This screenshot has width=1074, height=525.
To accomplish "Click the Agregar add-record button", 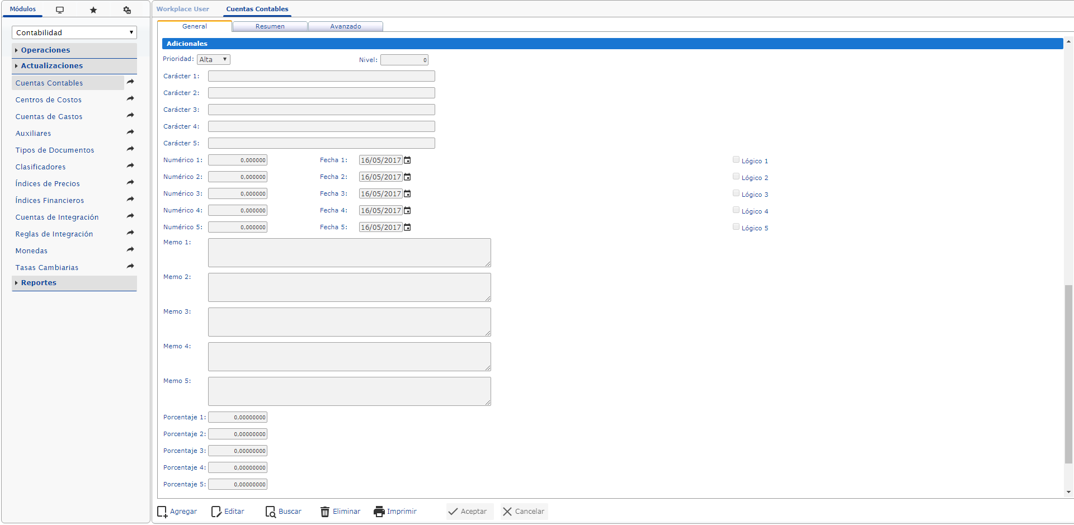I will point(177,512).
